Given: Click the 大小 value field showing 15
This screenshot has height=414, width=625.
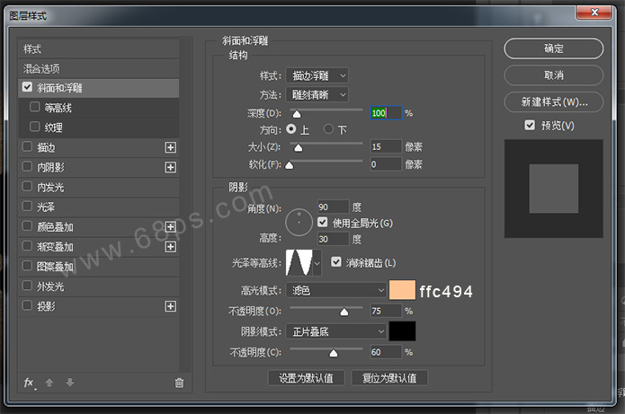Looking at the screenshot, I should point(386,147).
